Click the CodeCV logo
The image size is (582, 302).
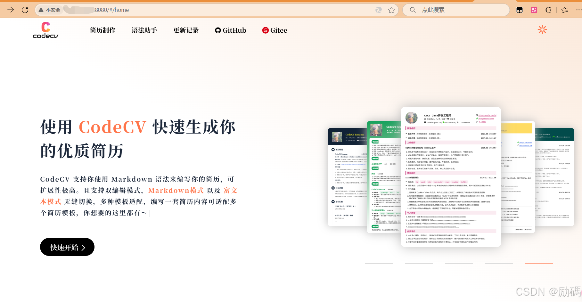46,30
